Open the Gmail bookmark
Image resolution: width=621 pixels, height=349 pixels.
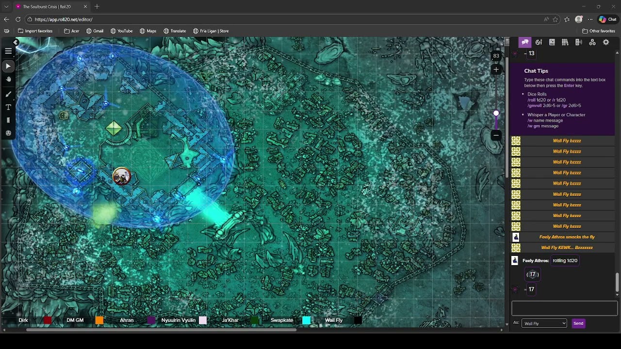pyautogui.click(x=95, y=31)
